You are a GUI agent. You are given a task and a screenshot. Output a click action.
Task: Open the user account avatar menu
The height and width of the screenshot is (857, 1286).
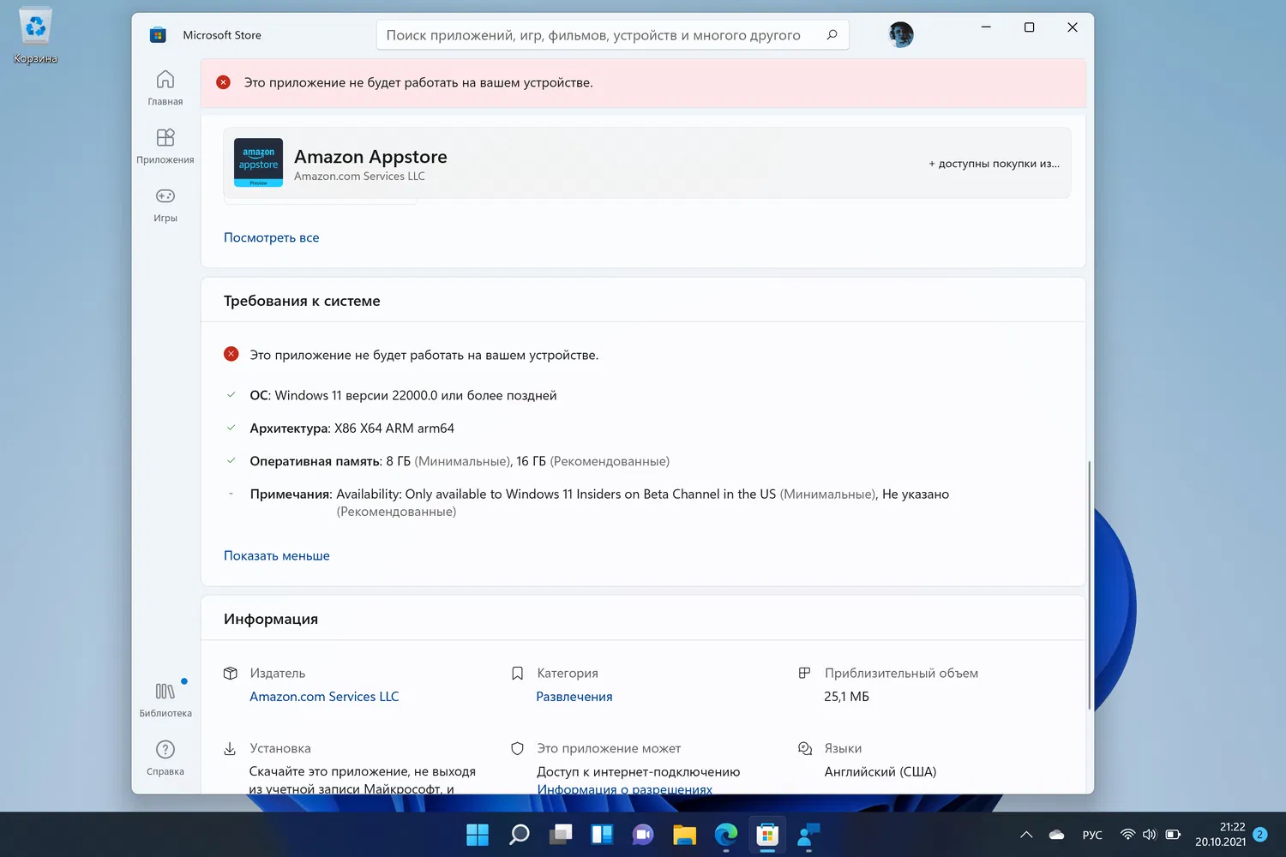pyautogui.click(x=901, y=34)
